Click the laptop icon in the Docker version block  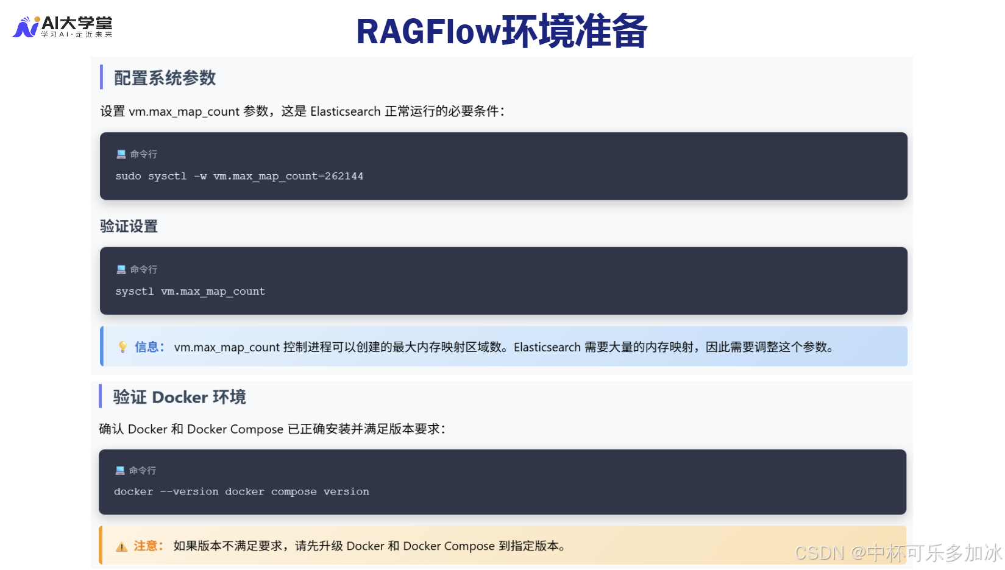pyautogui.click(x=120, y=470)
